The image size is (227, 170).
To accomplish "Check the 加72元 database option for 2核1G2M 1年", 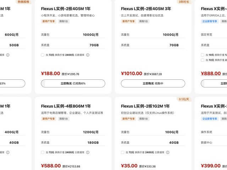I will click(x=122, y=152).
